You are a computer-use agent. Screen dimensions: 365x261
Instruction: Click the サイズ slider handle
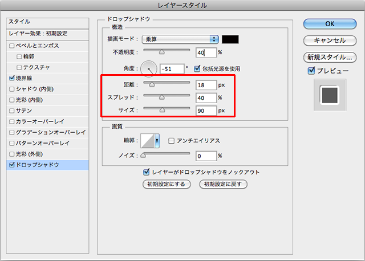click(x=162, y=110)
